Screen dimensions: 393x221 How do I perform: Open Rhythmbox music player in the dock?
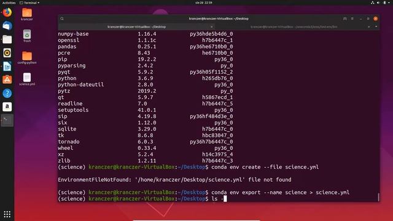pyautogui.click(x=7, y=53)
